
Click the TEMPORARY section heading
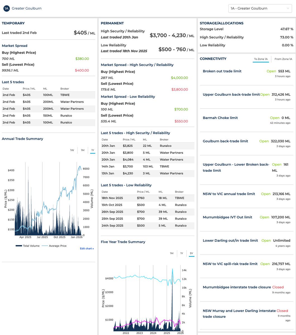coord(13,23)
